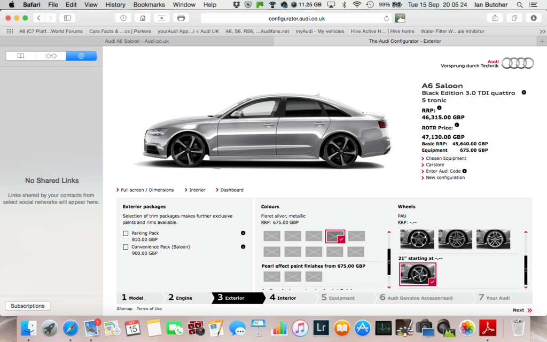Click the info icon beside the model name

point(523,92)
